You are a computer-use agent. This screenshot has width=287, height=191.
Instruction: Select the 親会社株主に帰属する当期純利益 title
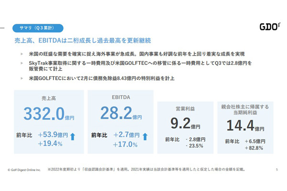[x=245, y=108]
